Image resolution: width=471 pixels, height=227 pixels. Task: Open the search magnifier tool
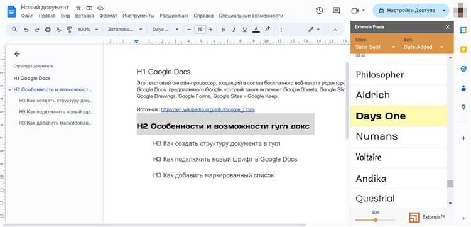[14, 30]
